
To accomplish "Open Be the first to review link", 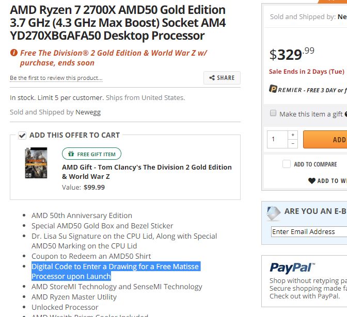I will (x=56, y=78).
